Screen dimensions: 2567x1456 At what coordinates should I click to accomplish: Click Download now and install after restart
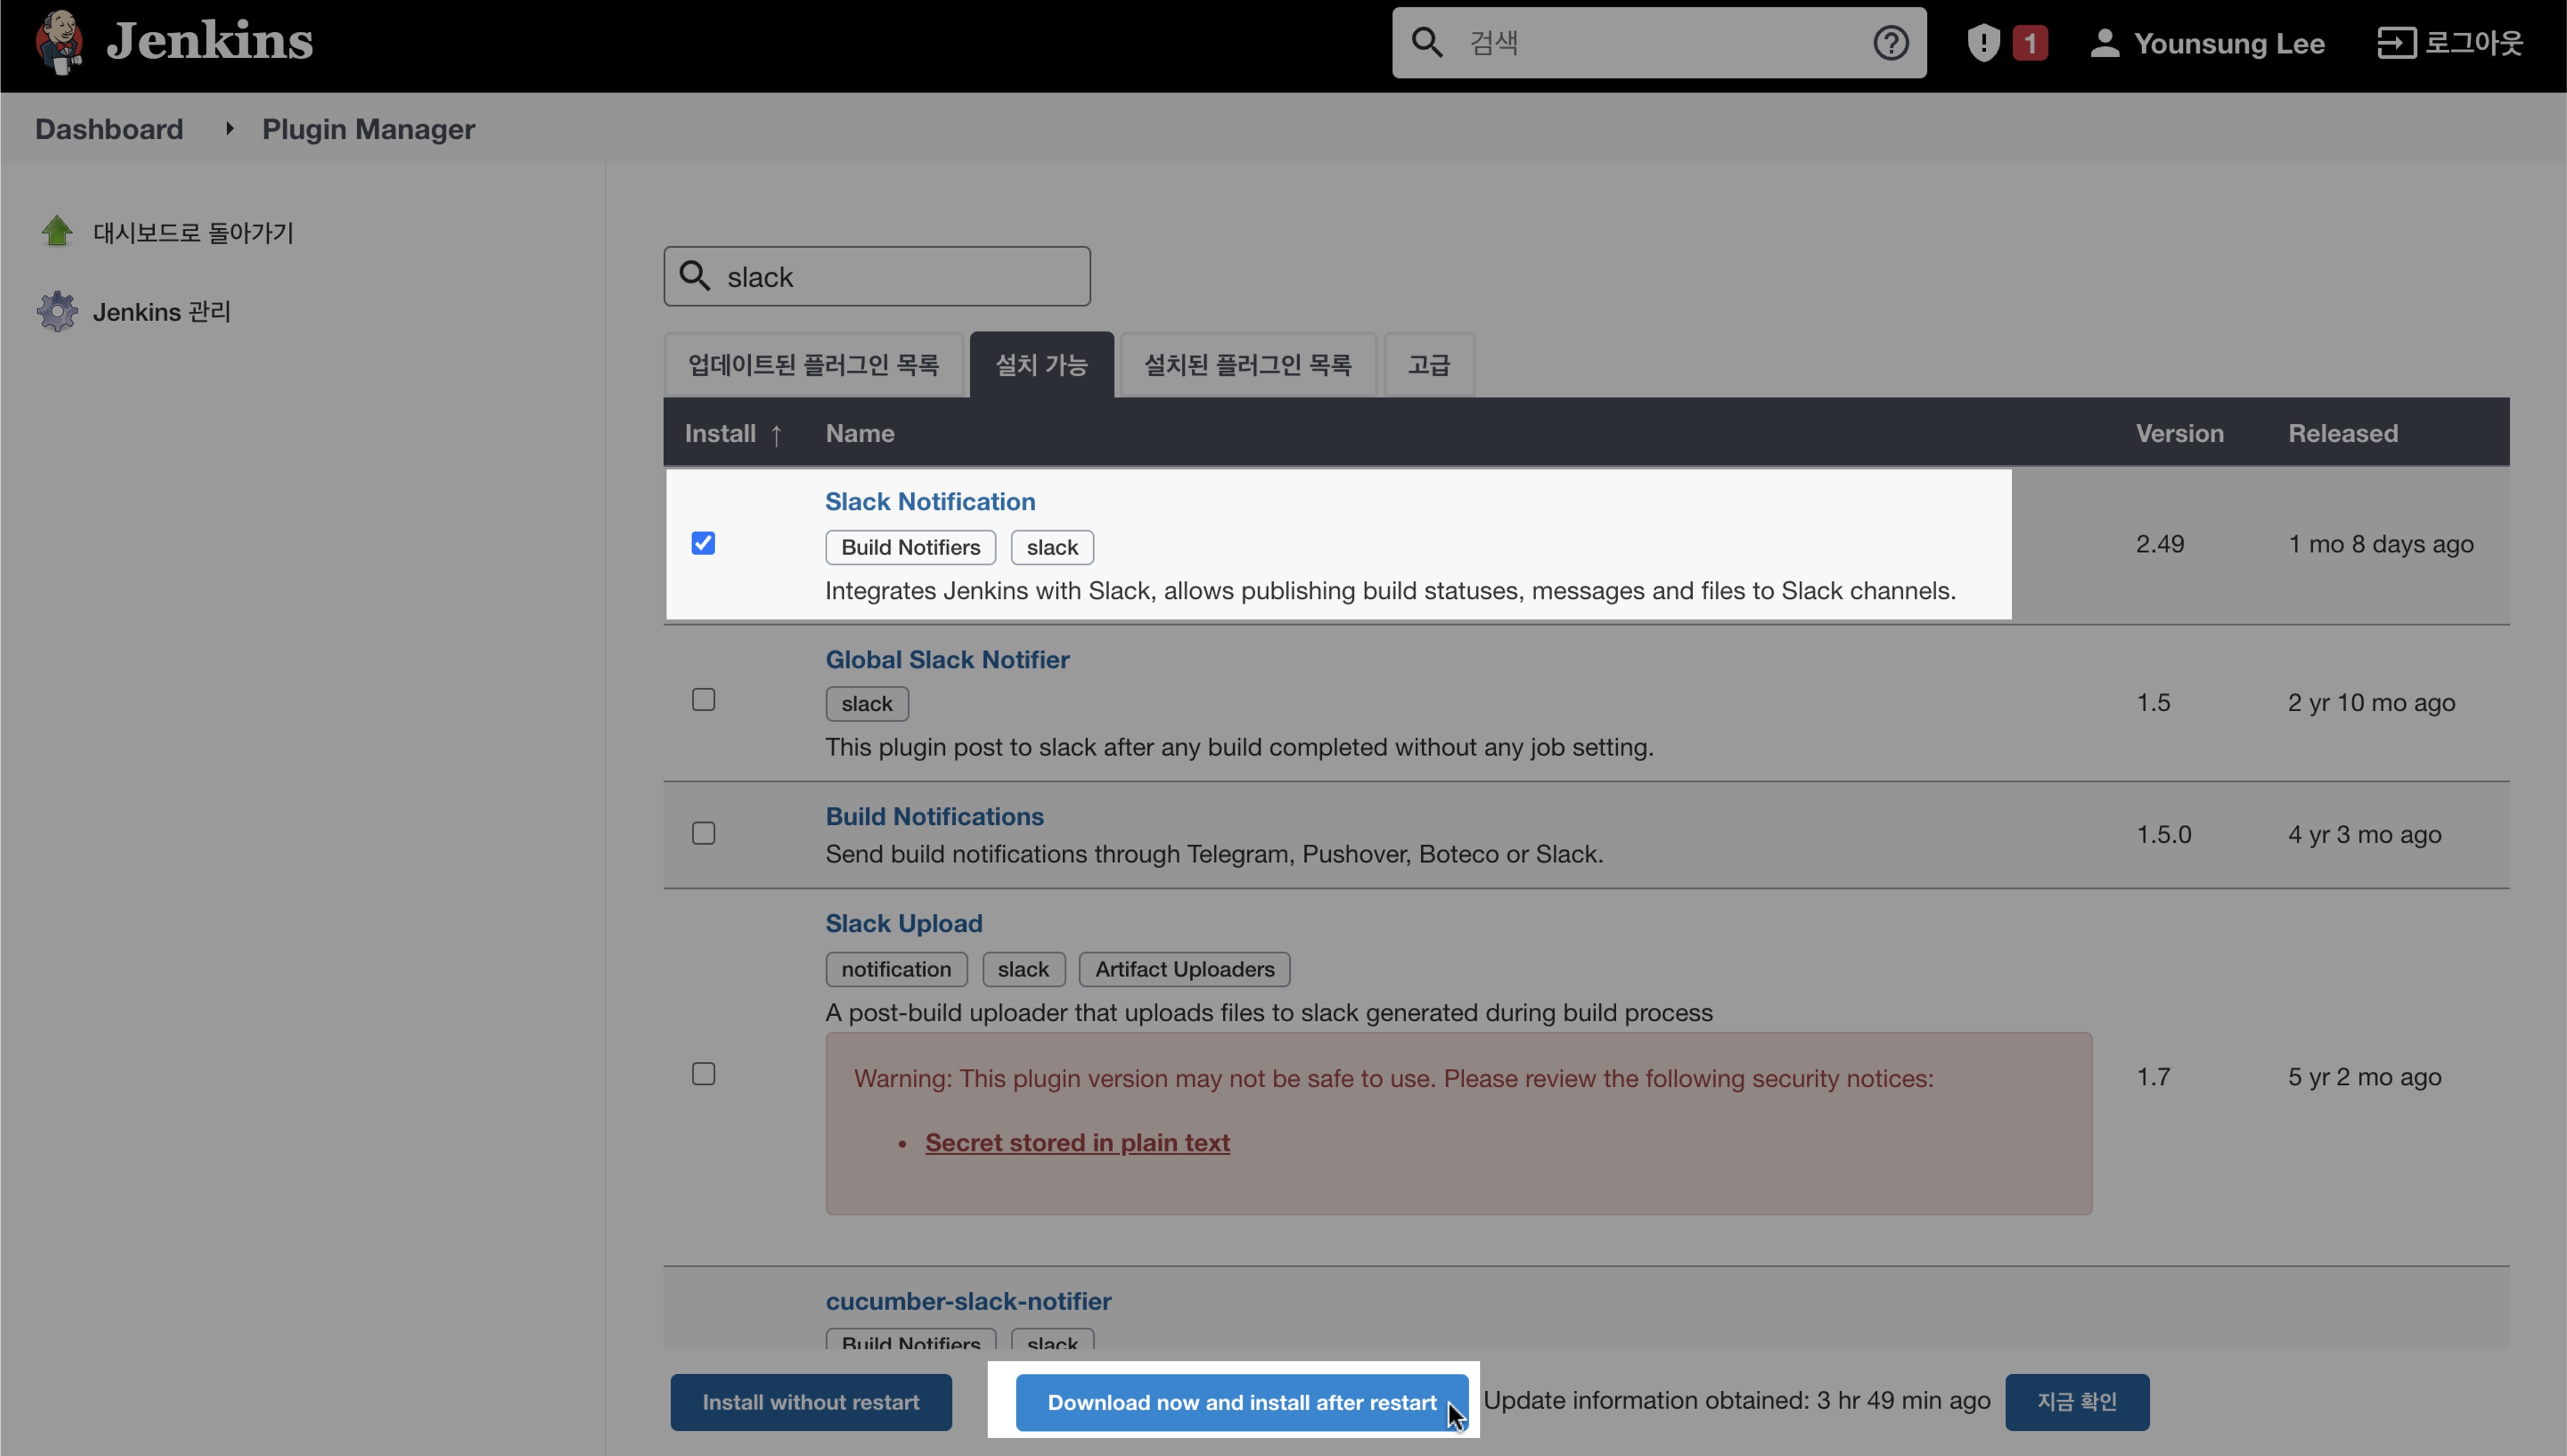(1241, 1402)
